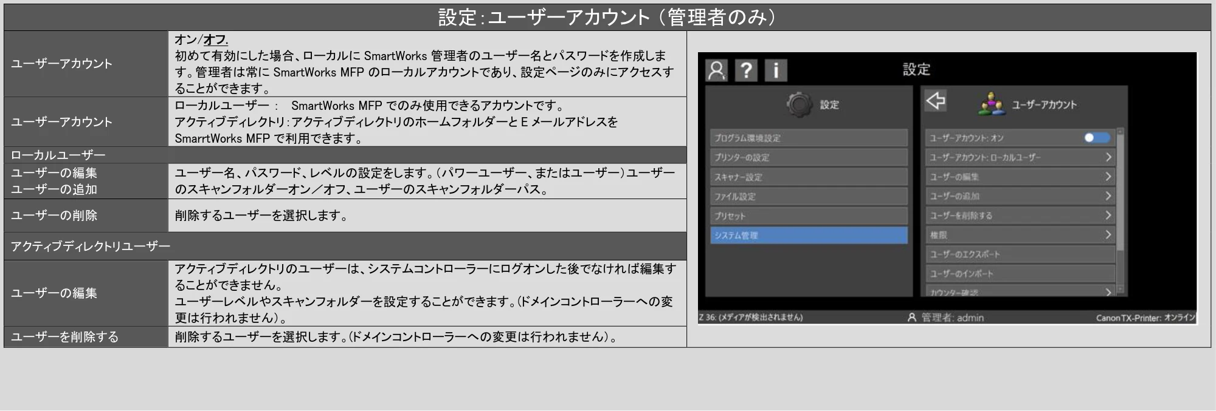This screenshot has height=411, width=1216.
Task: Open the info 'i' icon
Action: coord(776,70)
